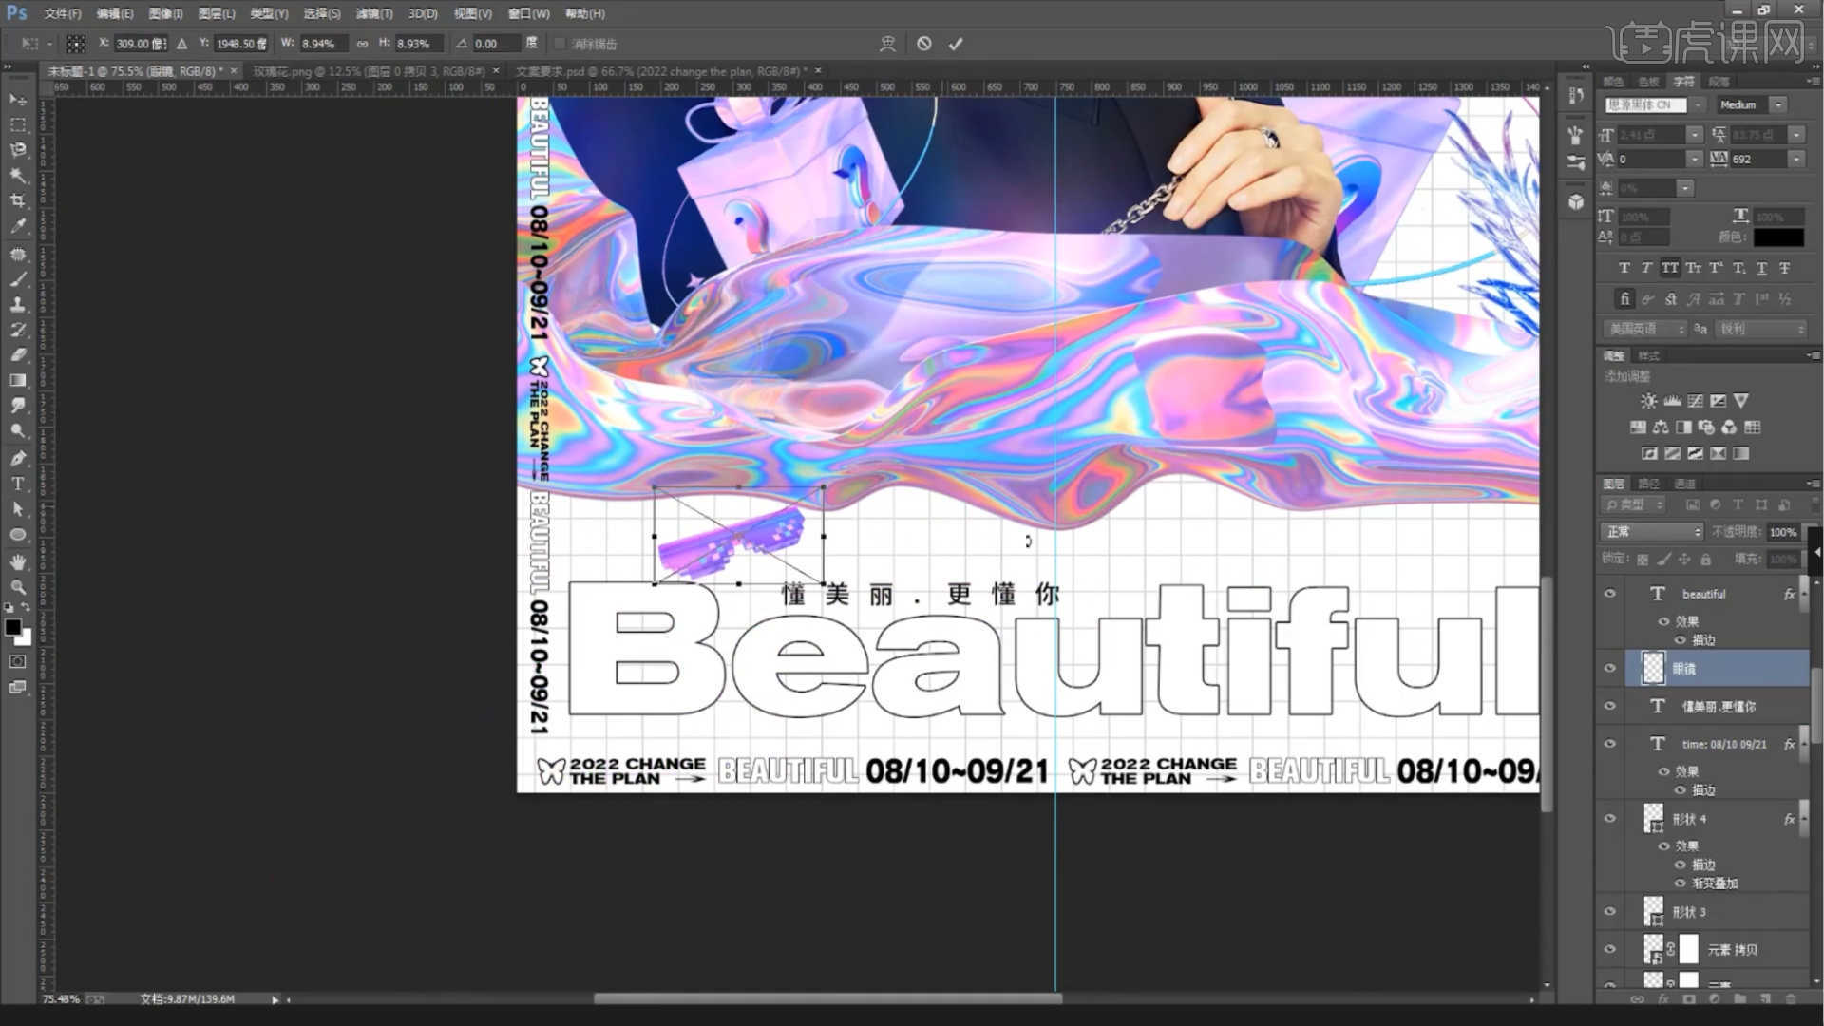1824x1026 pixels.
Task: Switch to the 段落 panel tab
Action: pyautogui.click(x=1719, y=81)
